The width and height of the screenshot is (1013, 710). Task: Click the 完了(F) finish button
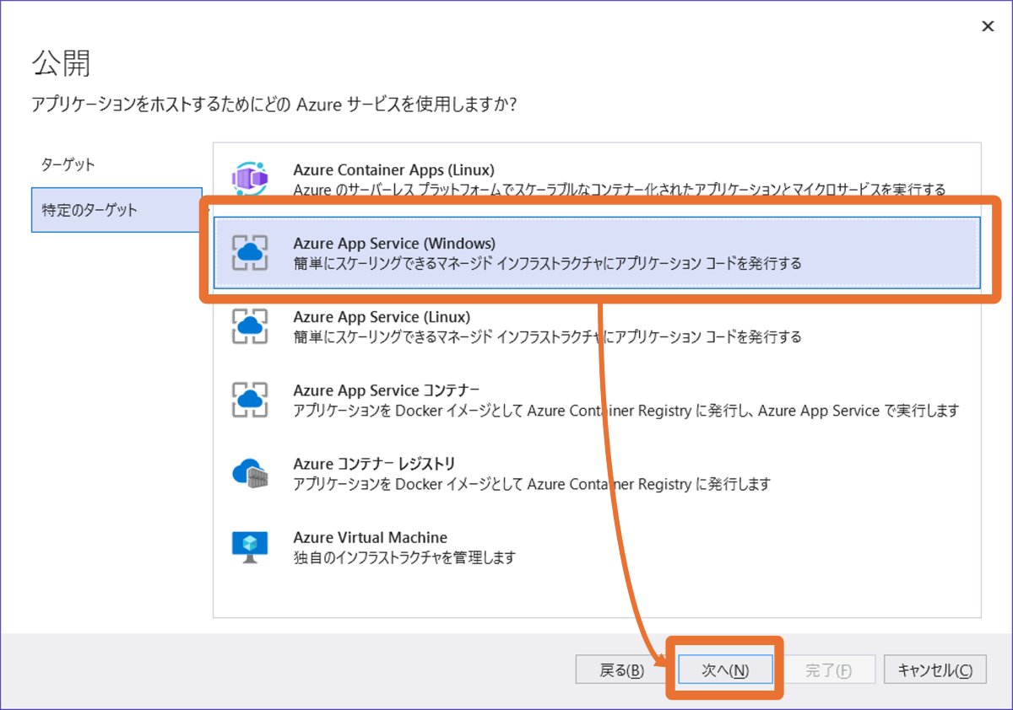[x=828, y=670]
